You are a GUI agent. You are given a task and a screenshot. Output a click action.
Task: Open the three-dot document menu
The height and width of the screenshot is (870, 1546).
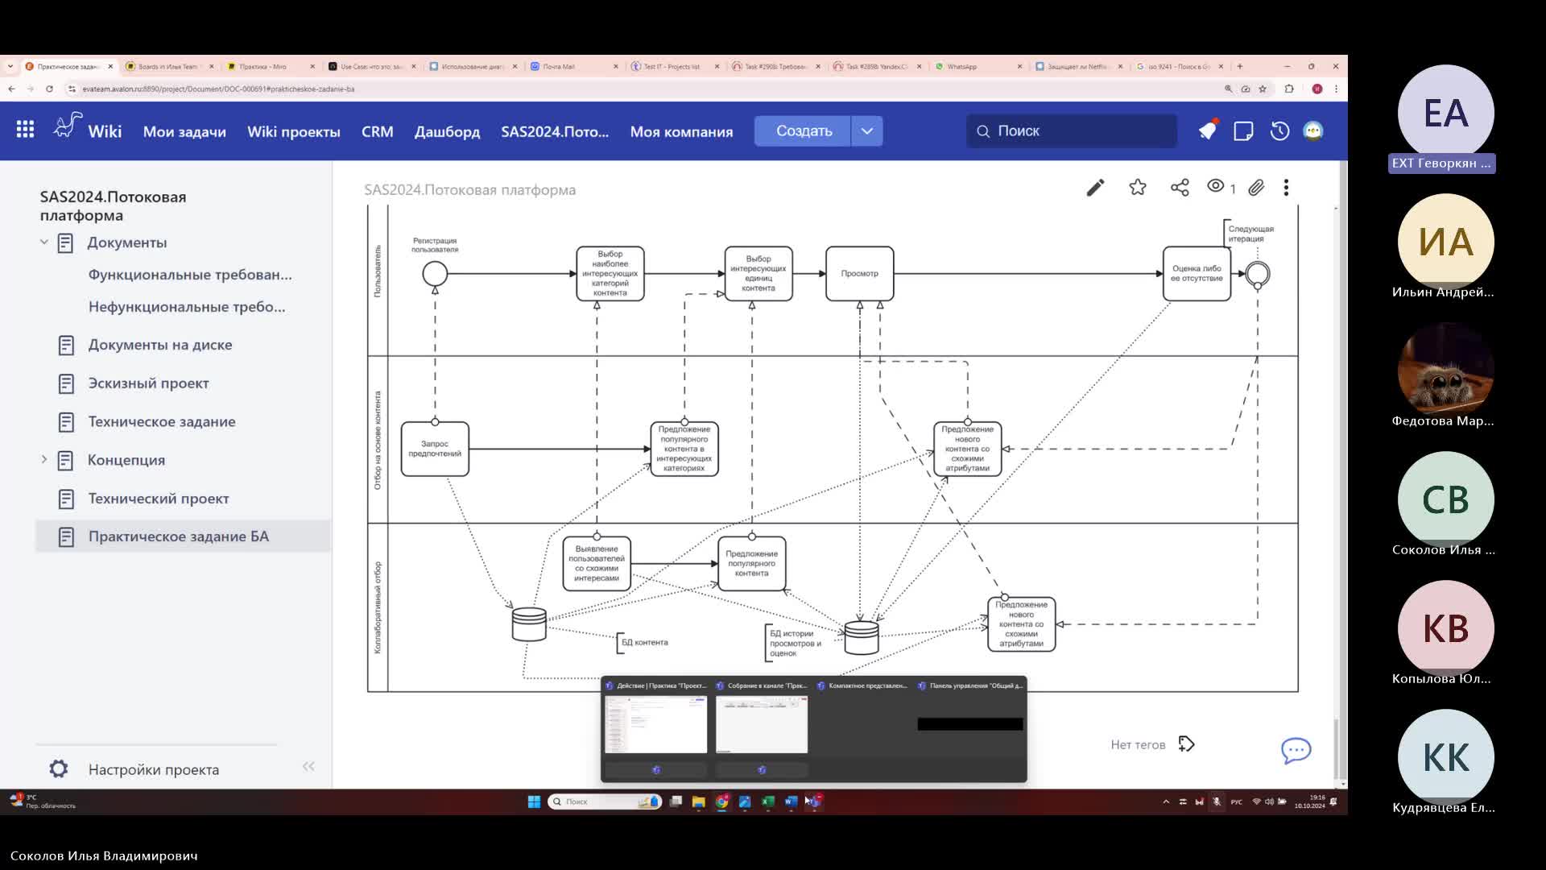(x=1286, y=188)
